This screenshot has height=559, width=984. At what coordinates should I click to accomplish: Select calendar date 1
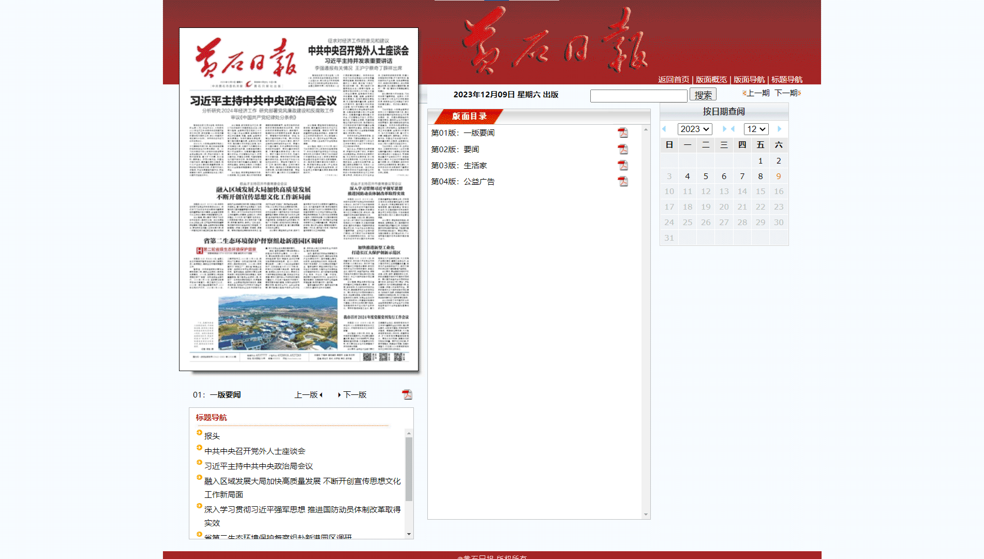(761, 161)
